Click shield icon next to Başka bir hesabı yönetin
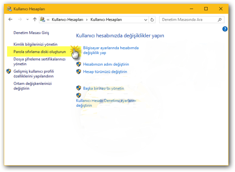 79,88
